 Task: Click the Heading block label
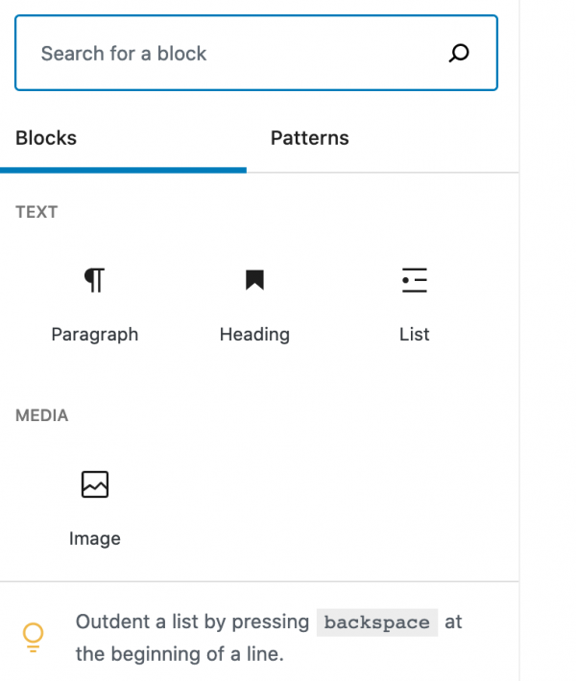pyautogui.click(x=254, y=335)
